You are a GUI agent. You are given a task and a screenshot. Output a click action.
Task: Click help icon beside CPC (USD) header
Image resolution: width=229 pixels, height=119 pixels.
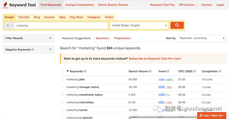(195, 71)
